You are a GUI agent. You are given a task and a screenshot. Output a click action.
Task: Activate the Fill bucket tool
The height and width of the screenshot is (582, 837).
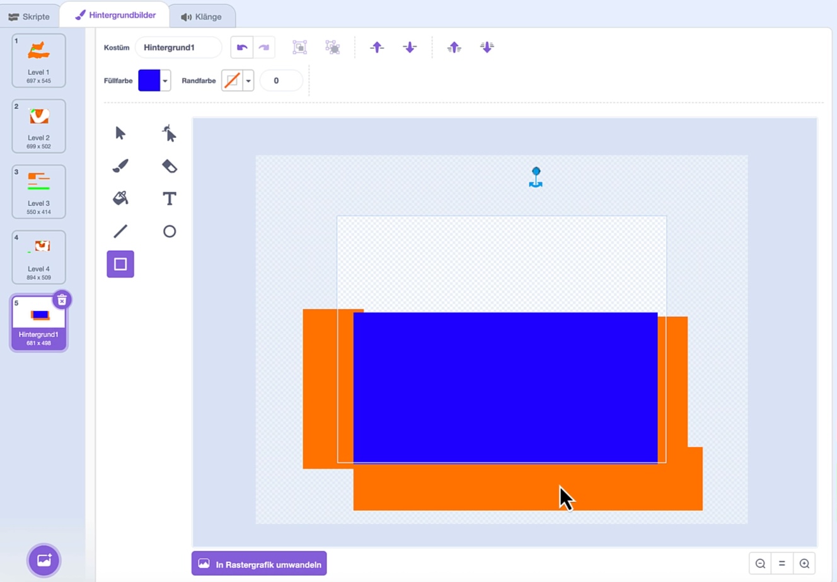120,198
